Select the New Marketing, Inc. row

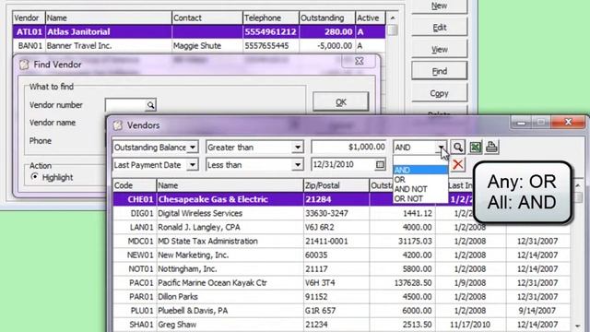point(341,255)
